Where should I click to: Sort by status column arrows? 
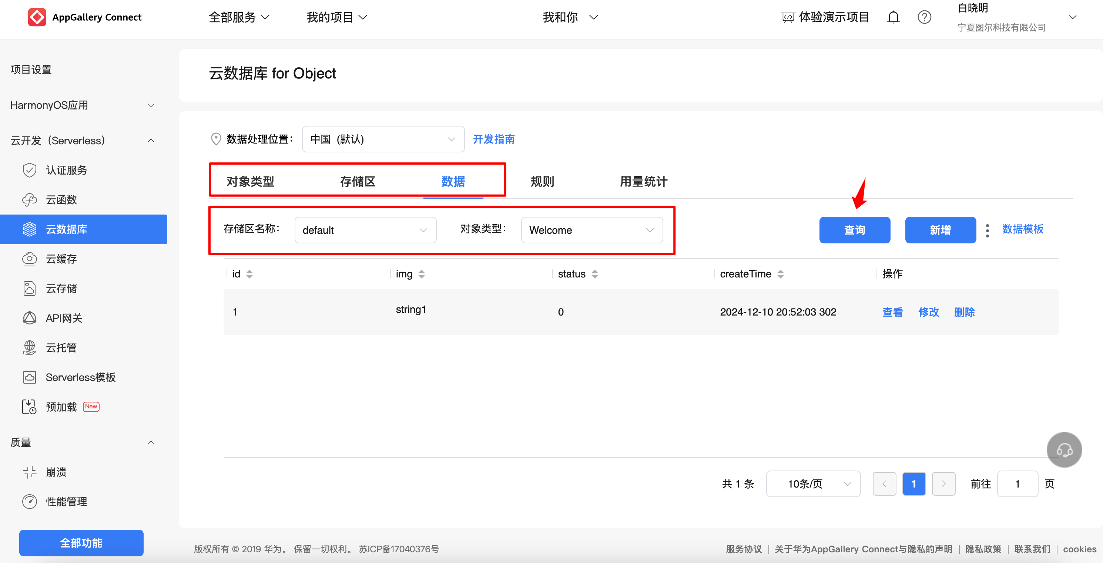(595, 274)
